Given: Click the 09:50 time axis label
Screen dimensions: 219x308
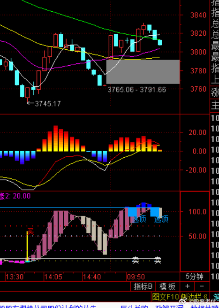Looking at the screenshot, I should click(x=136, y=277).
